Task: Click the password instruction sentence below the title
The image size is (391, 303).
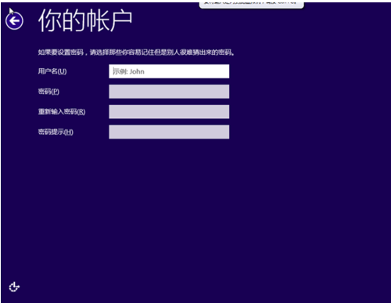Action: click(136, 52)
